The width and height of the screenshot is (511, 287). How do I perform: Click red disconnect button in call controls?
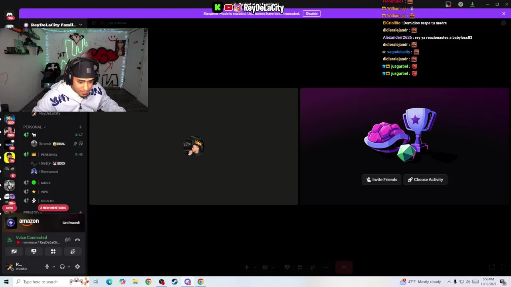pos(344,267)
